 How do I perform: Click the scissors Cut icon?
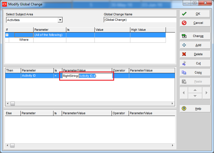click(184, 63)
